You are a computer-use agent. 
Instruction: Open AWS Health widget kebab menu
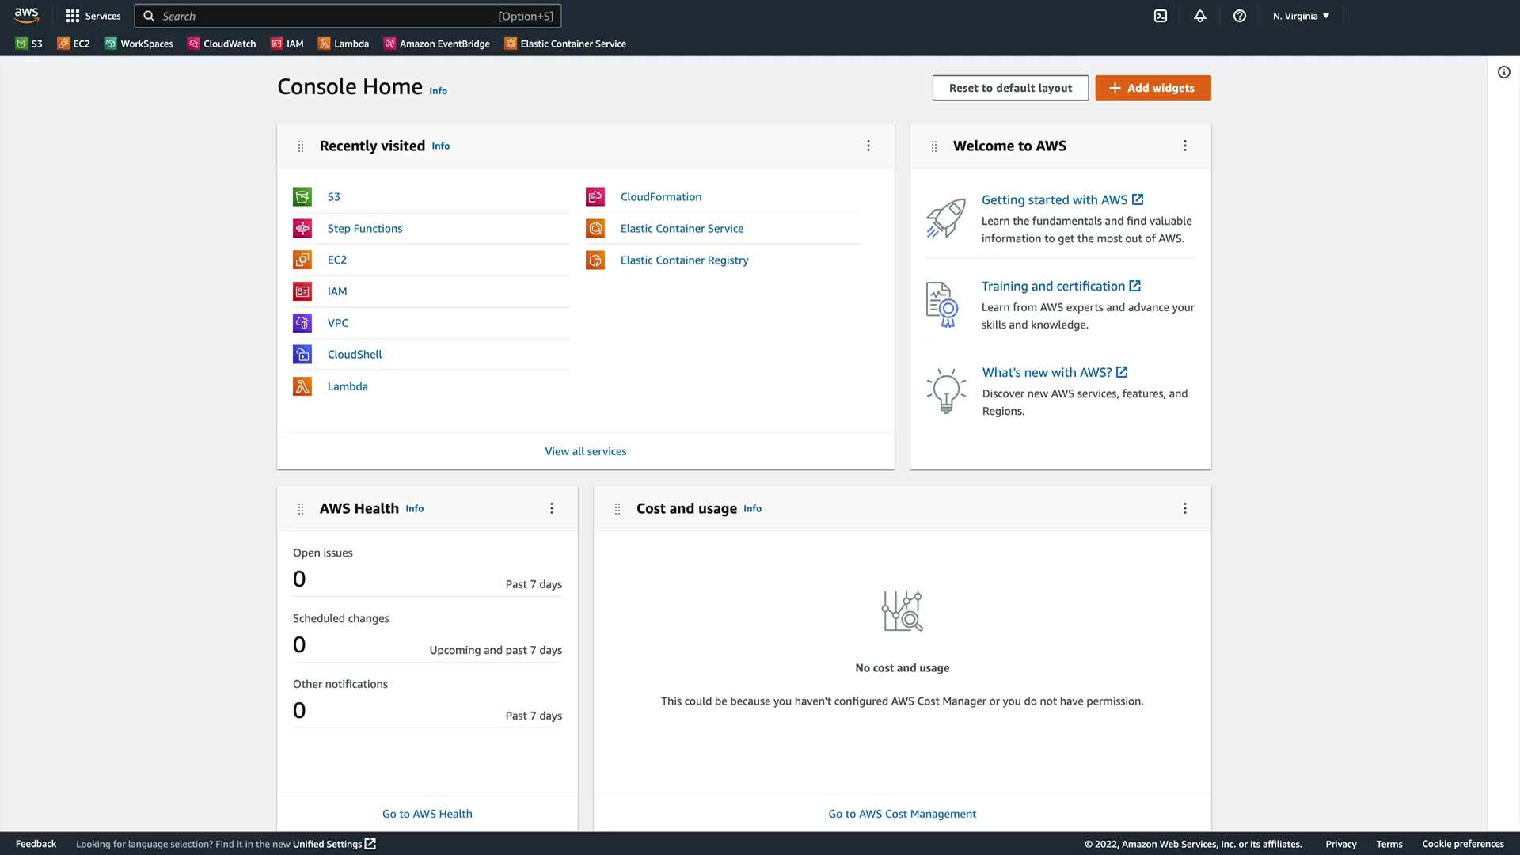pos(552,508)
